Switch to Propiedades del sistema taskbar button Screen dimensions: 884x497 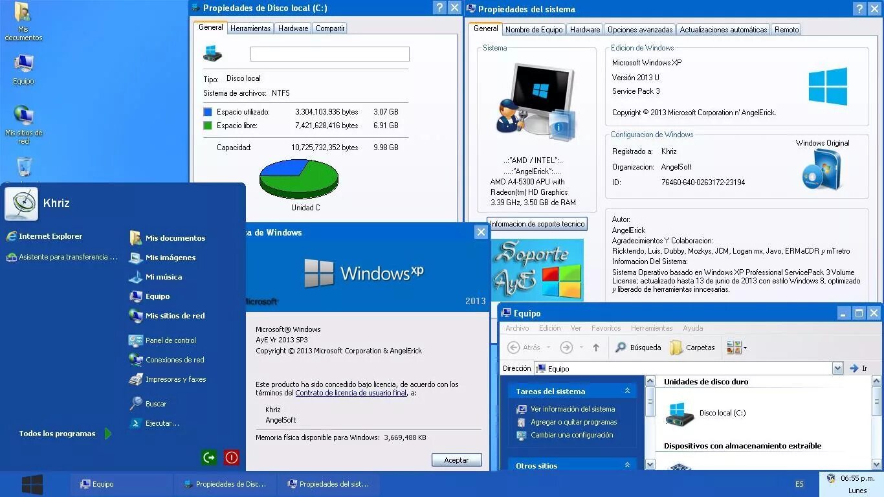(x=328, y=484)
